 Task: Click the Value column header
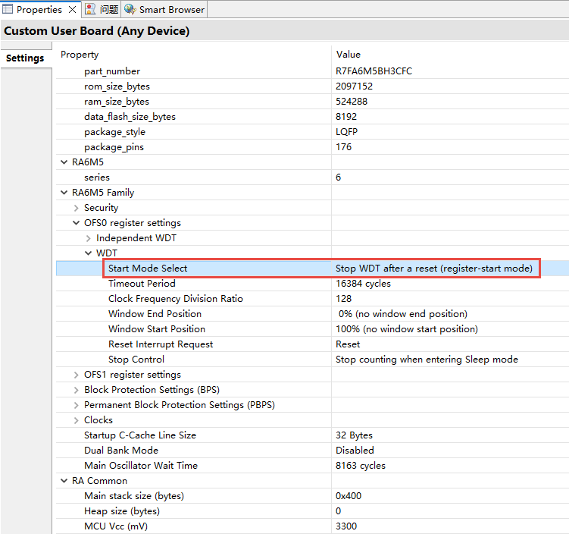tap(349, 55)
